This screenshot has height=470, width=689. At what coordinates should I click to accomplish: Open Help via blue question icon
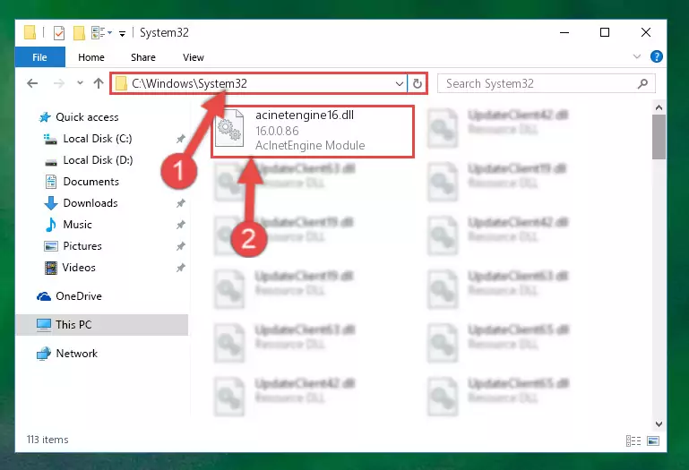click(657, 56)
